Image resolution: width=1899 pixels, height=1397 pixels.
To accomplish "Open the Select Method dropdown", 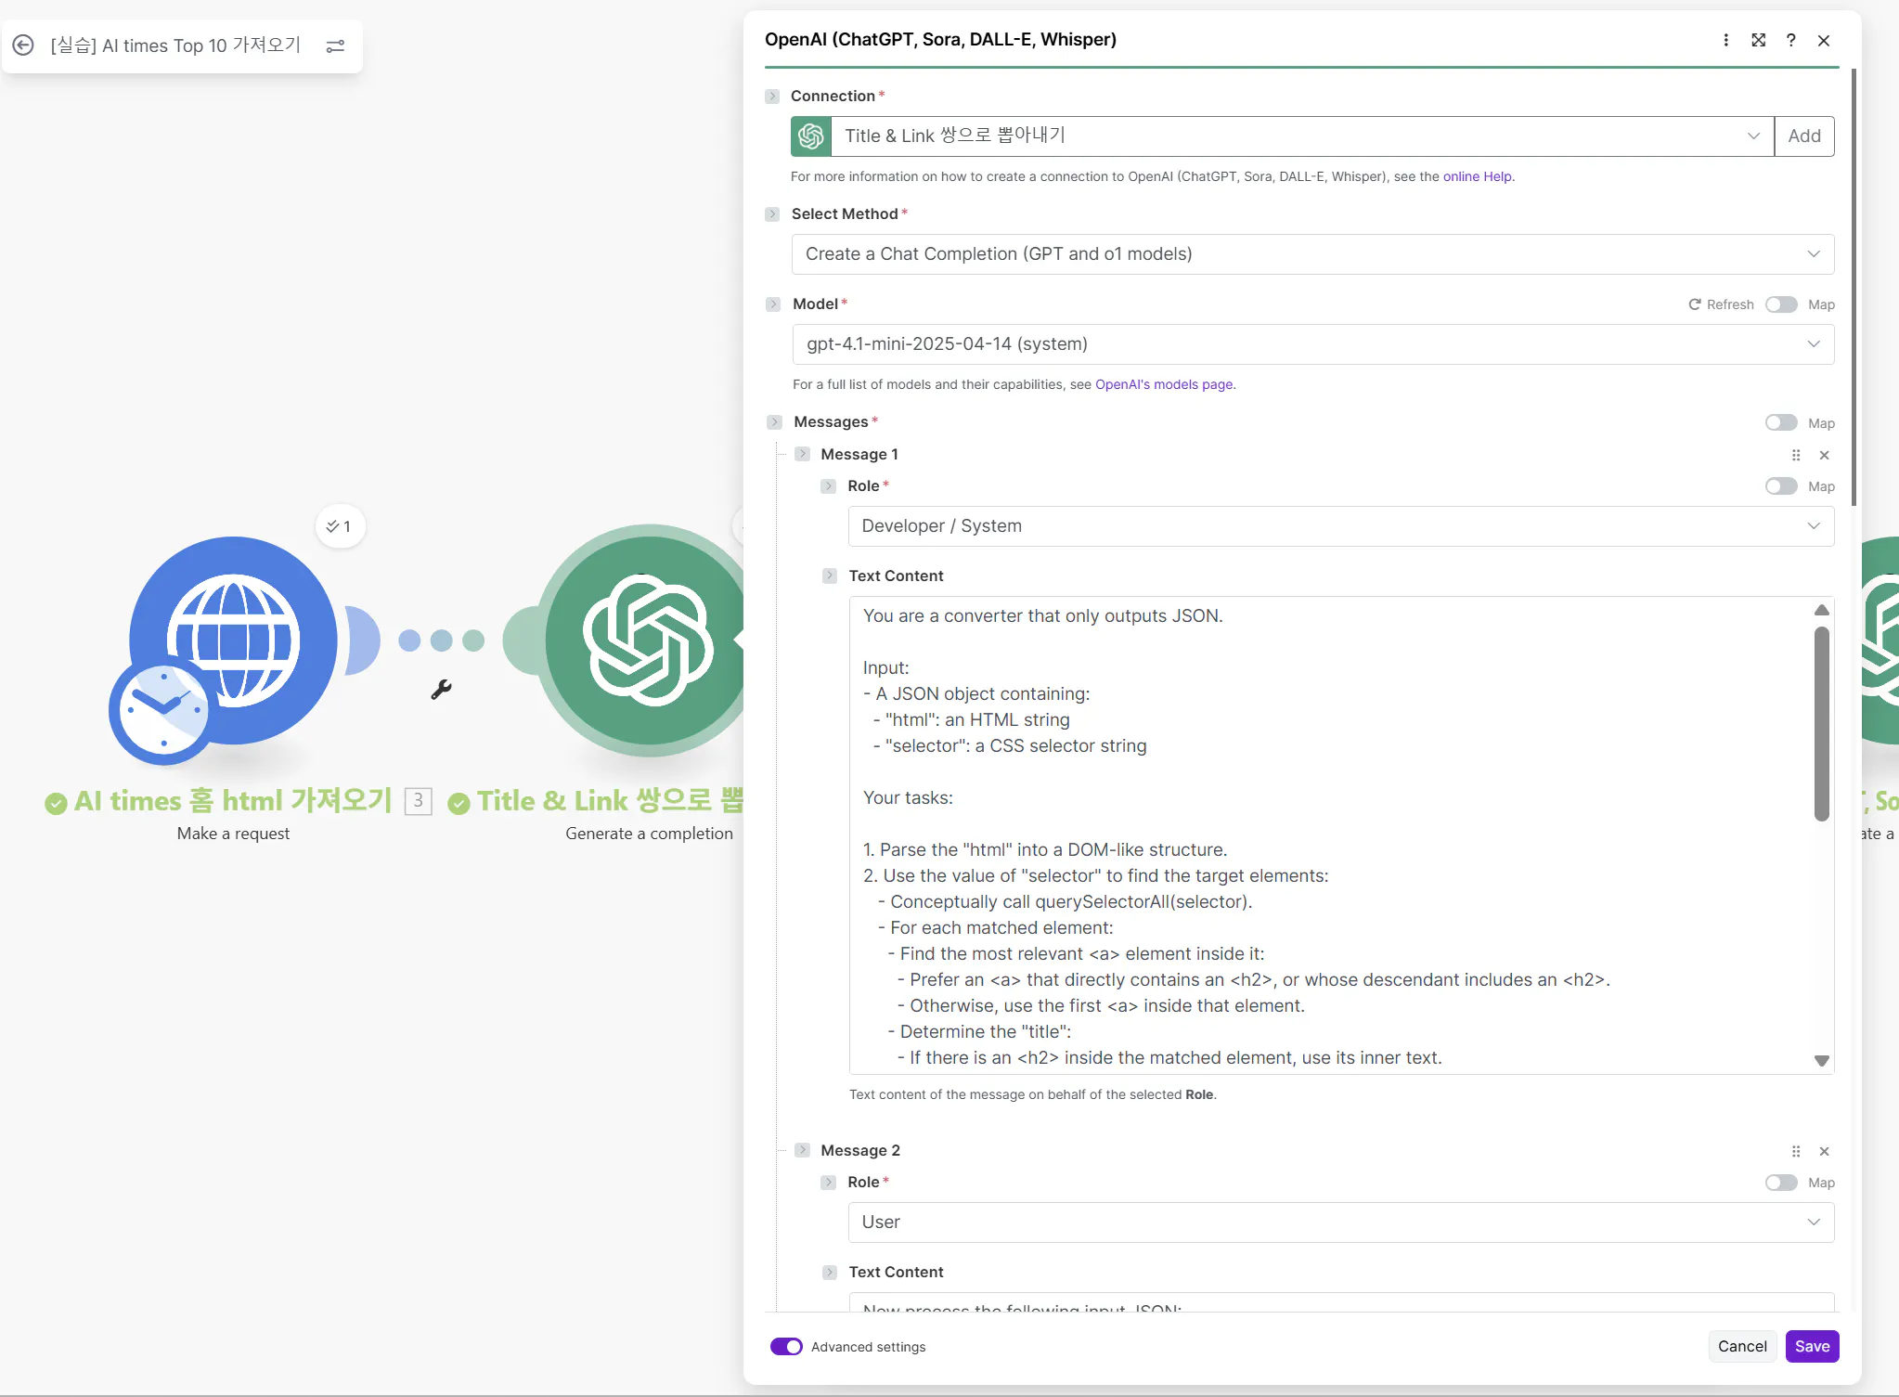I will click(1312, 254).
